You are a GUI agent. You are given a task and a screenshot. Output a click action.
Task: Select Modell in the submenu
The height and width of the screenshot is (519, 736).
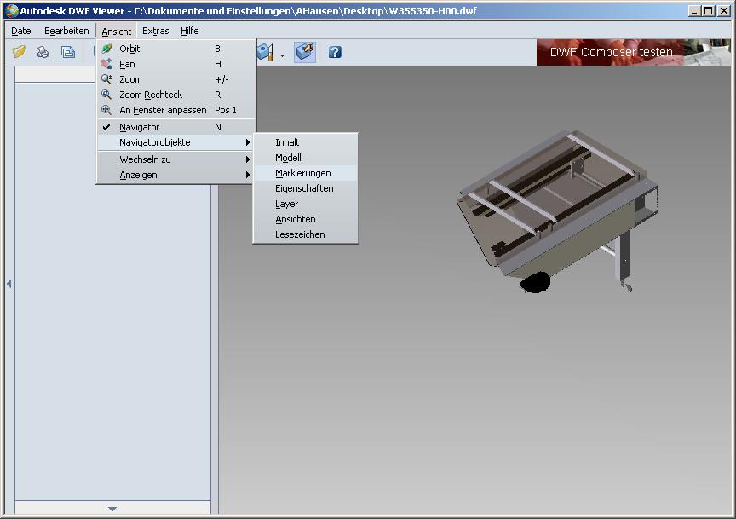point(306,158)
